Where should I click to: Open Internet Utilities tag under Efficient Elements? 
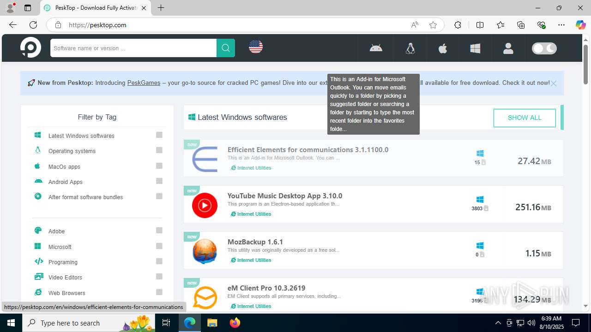[251, 168]
